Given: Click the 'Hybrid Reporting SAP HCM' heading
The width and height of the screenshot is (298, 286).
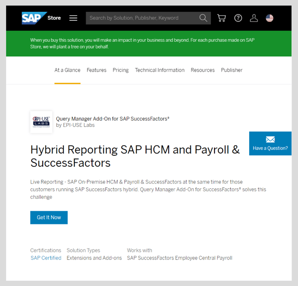Looking at the screenshot, I should pos(135,156).
